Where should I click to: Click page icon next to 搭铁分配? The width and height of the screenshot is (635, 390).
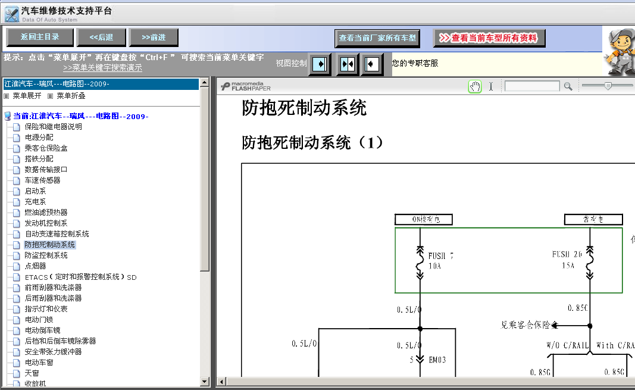[x=16, y=159]
